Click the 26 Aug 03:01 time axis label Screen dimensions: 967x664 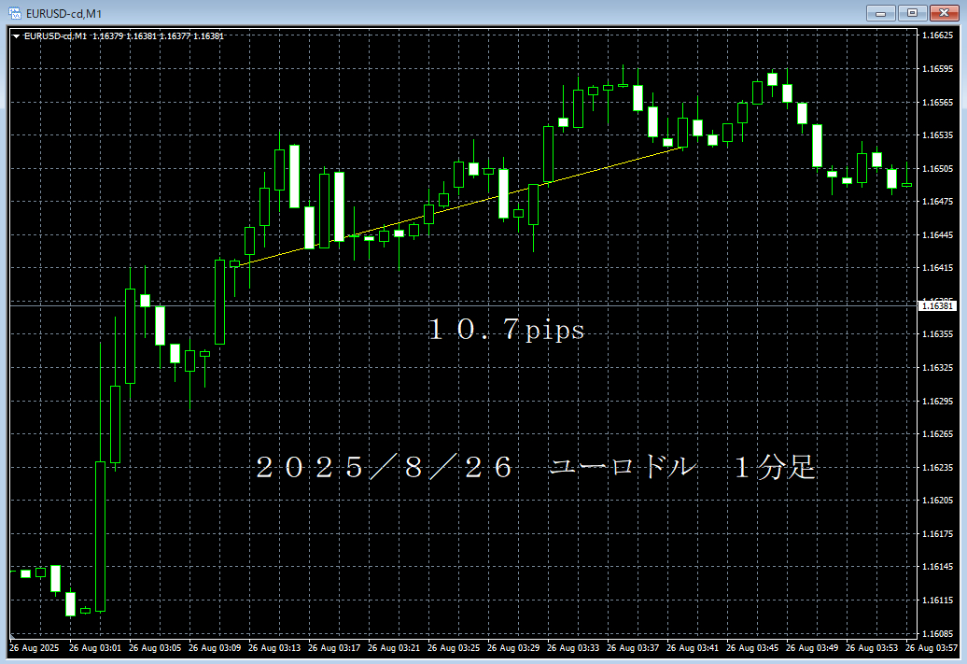click(95, 647)
